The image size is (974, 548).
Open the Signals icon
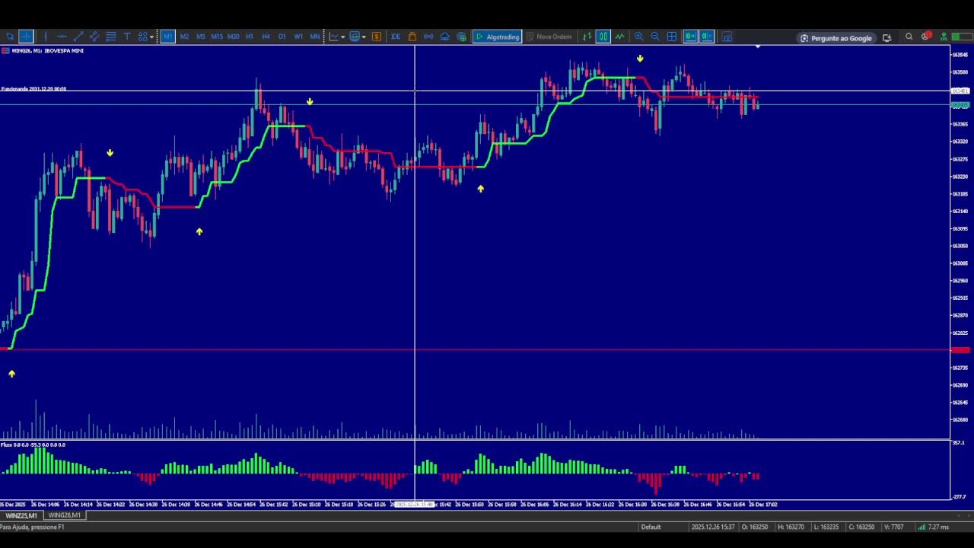tap(428, 37)
